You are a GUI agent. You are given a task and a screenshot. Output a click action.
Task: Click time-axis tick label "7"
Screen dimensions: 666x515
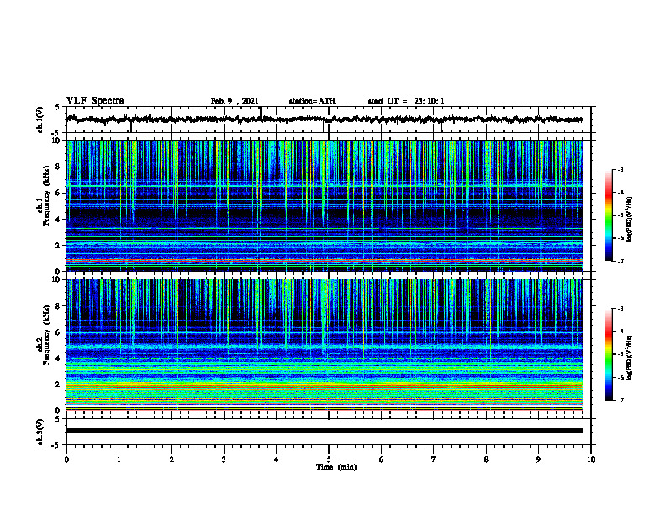coord(434,459)
